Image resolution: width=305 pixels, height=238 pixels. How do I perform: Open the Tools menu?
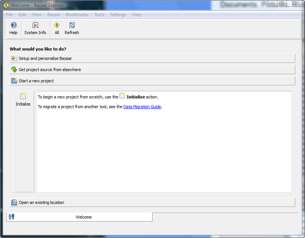[x=99, y=15]
